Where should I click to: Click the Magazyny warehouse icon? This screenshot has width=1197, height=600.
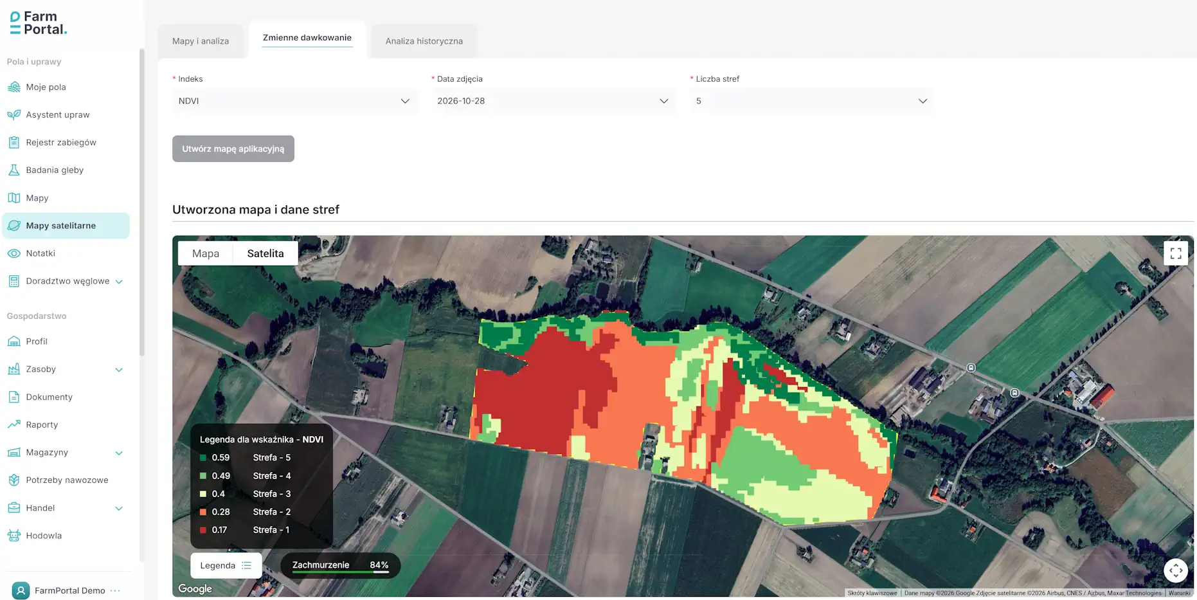(14, 452)
